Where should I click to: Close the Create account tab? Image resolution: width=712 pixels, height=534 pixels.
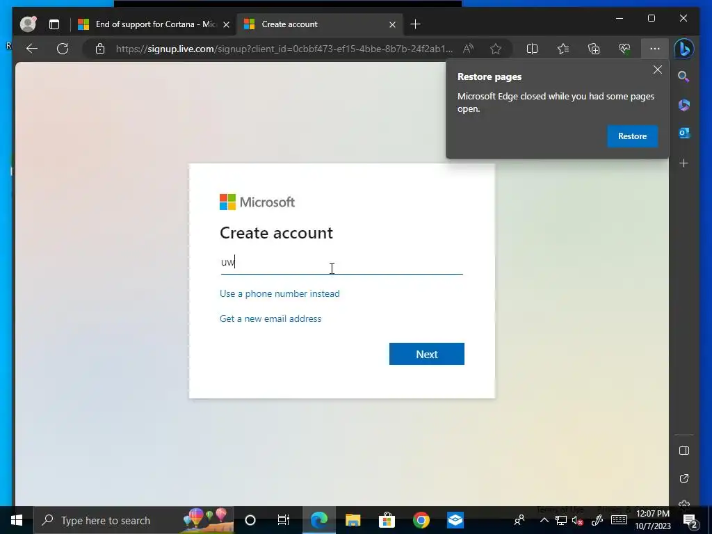[x=392, y=24]
